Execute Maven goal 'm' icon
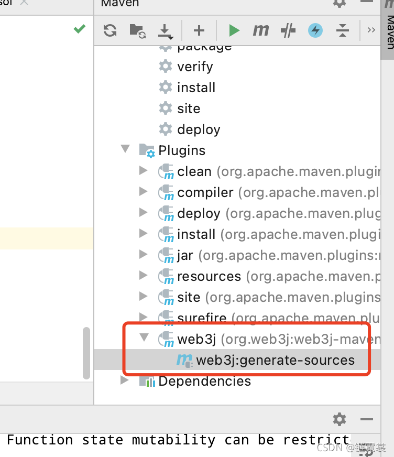Viewport: 394px width, 457px height. (x=260, y=30)
